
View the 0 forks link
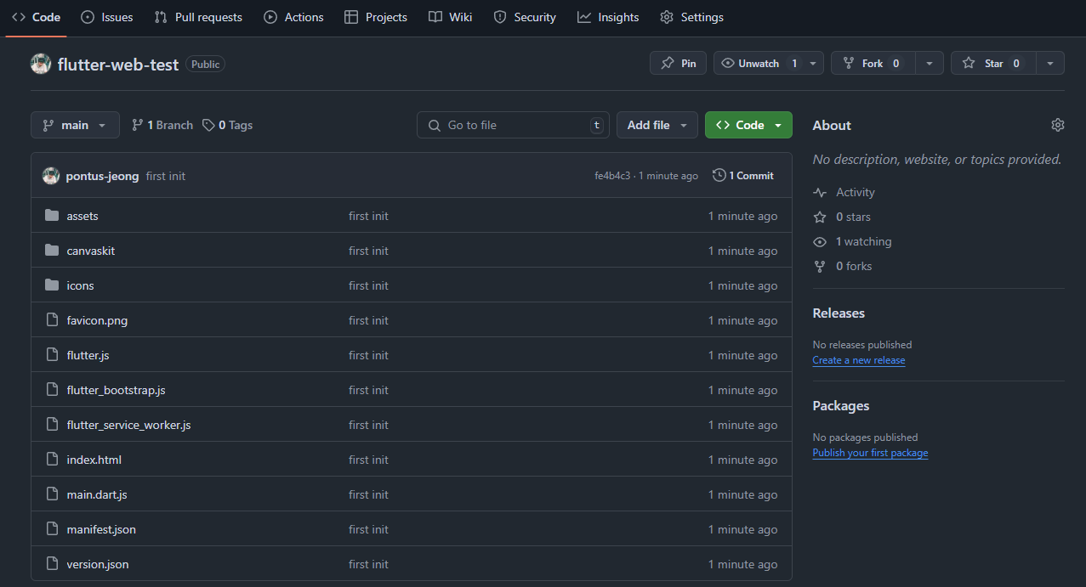843,267
